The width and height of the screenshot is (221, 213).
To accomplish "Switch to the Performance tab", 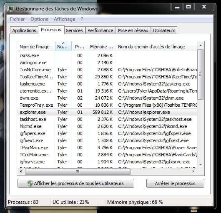I will click(100, 30).
